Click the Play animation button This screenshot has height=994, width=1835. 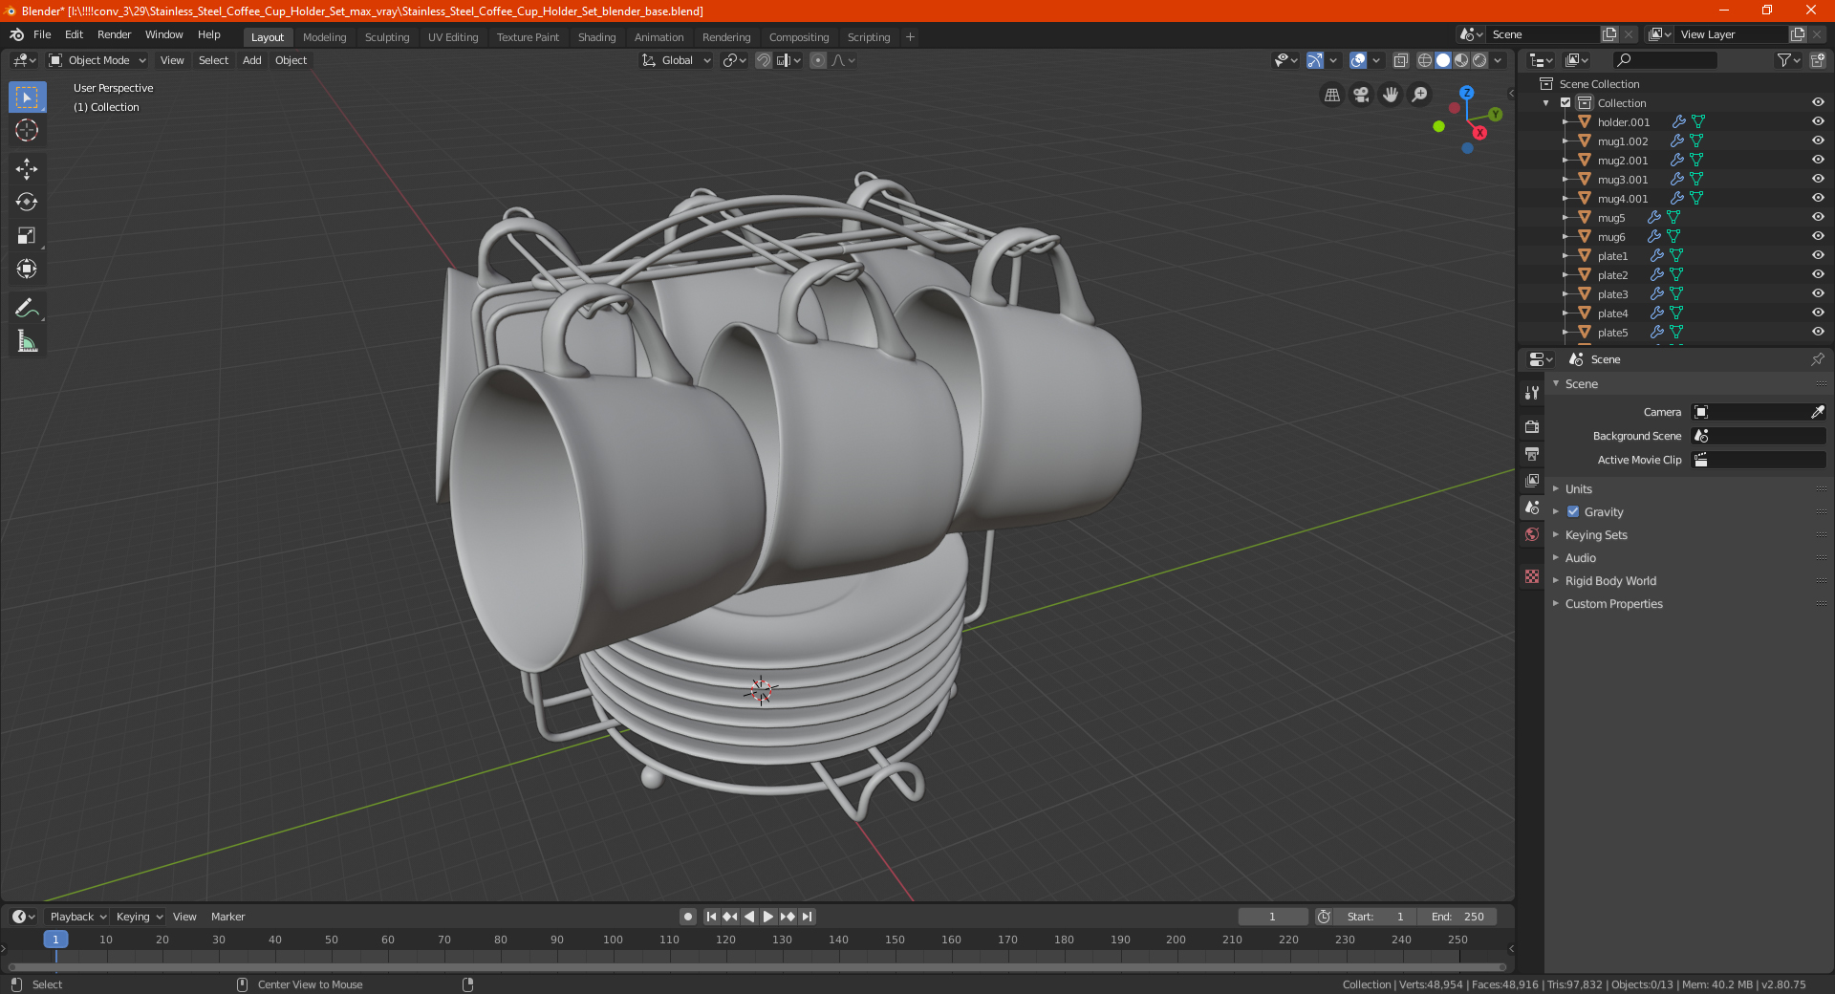[768, 917]
